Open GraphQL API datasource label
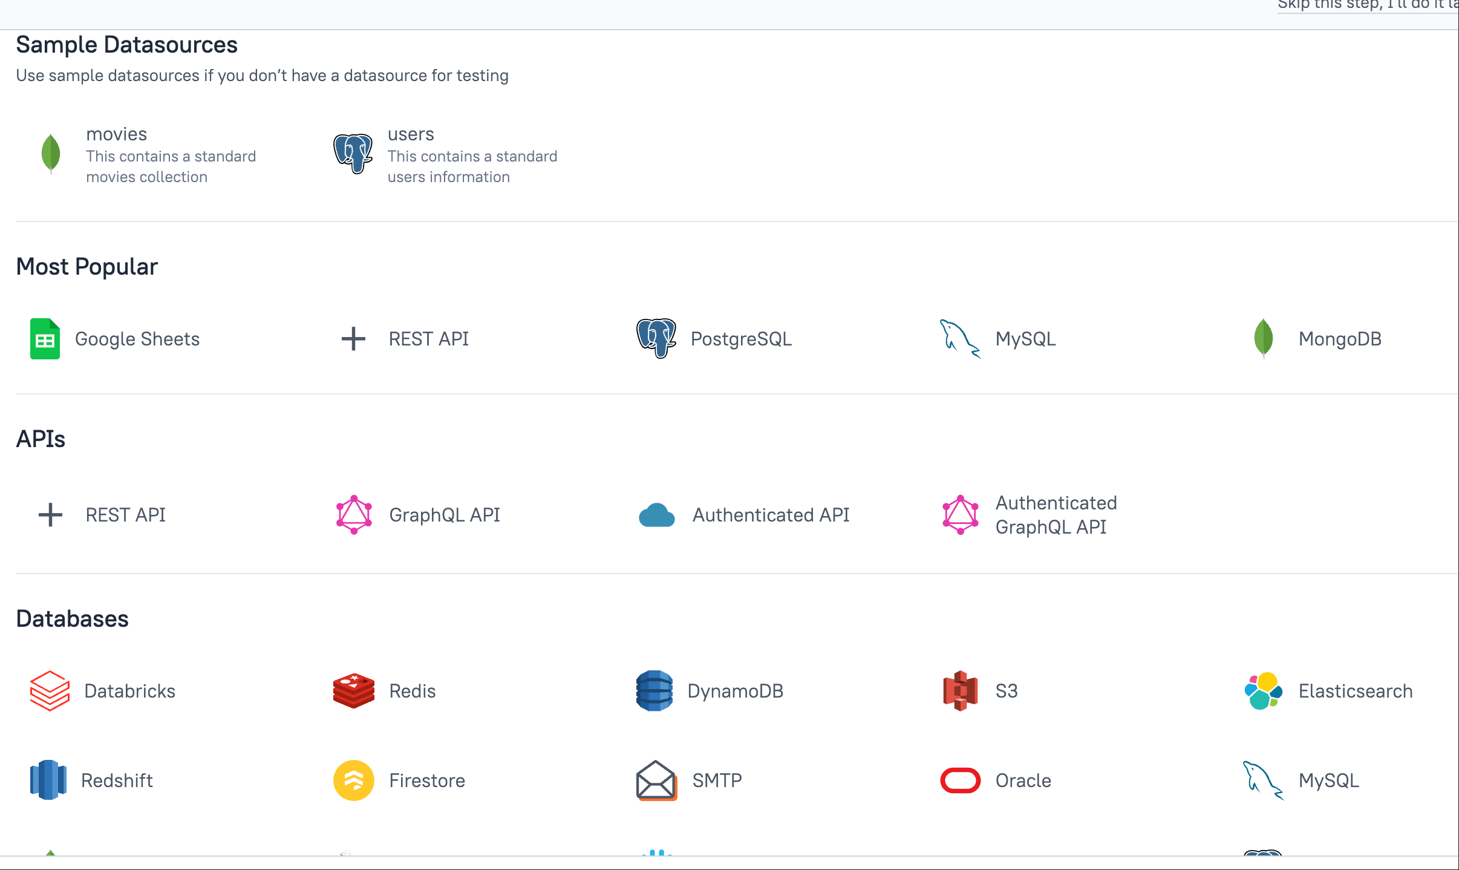This screenshot has height=870, width=1459. click(x=445, y=515)
